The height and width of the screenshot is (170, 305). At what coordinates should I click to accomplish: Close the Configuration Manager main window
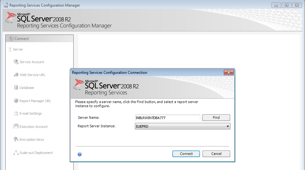[x=297, y=5]
